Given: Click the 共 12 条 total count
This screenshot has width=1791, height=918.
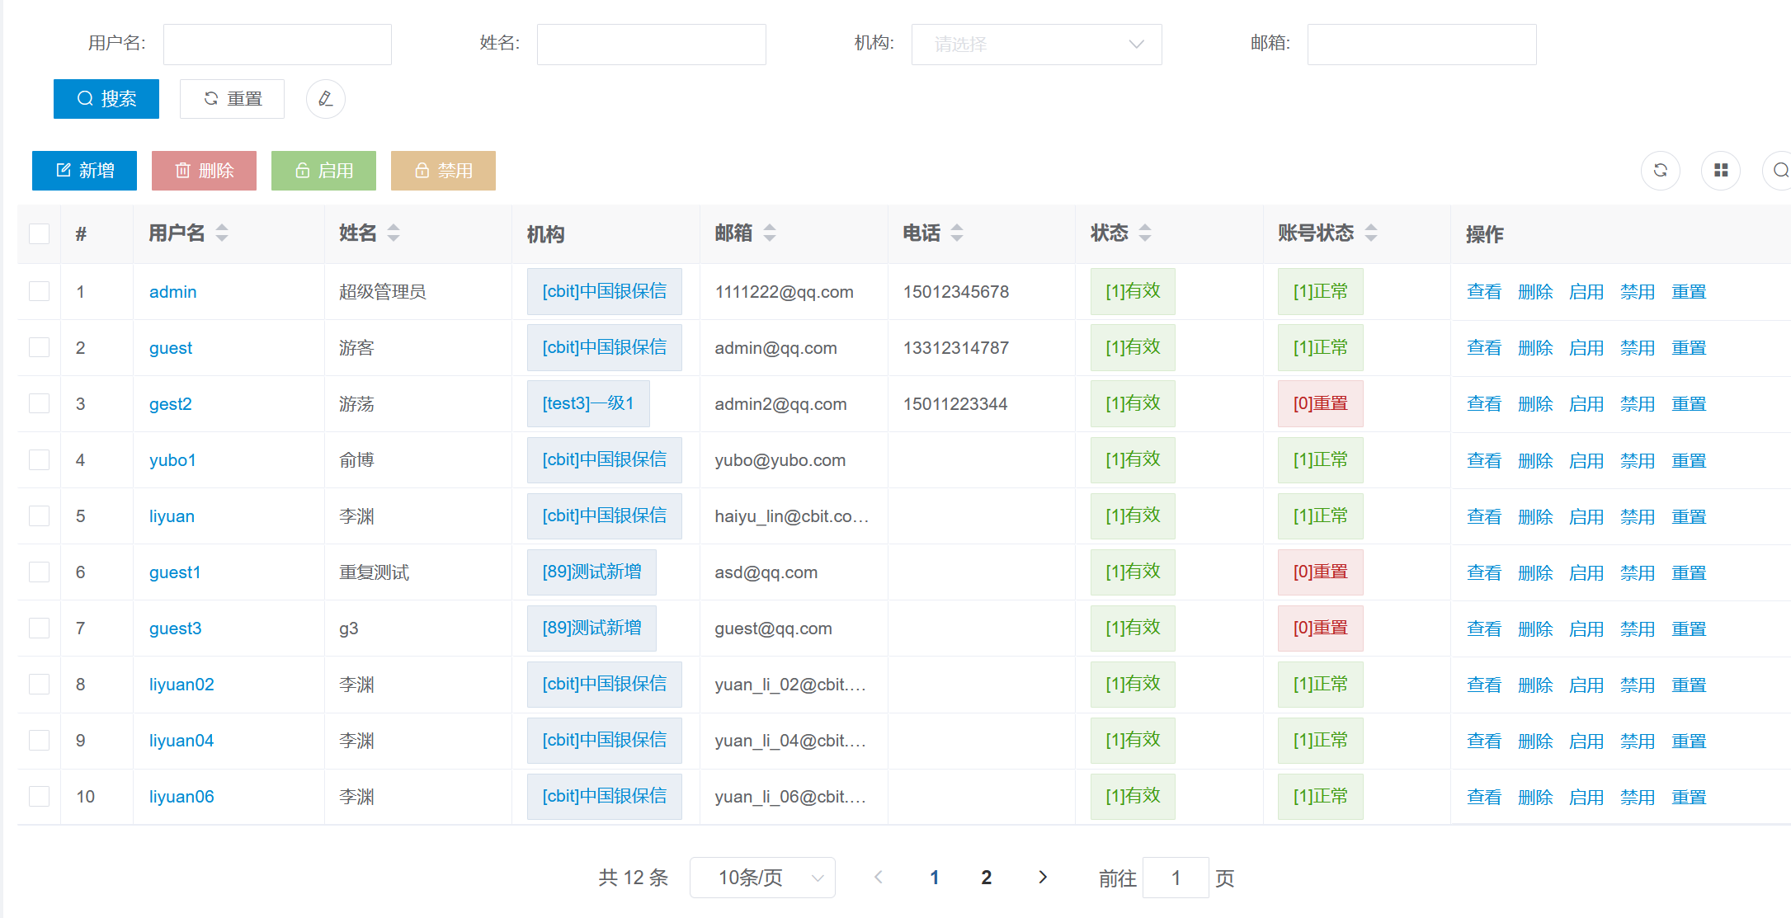Looking at the screenshot, I should coord(633,878).
